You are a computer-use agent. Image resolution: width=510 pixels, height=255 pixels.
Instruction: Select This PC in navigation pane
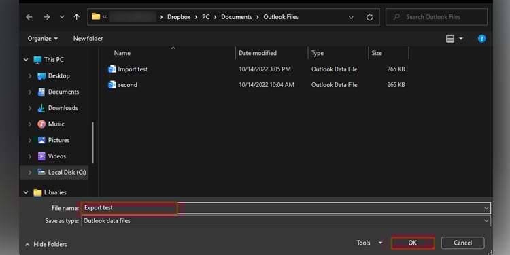coord(54,60)
